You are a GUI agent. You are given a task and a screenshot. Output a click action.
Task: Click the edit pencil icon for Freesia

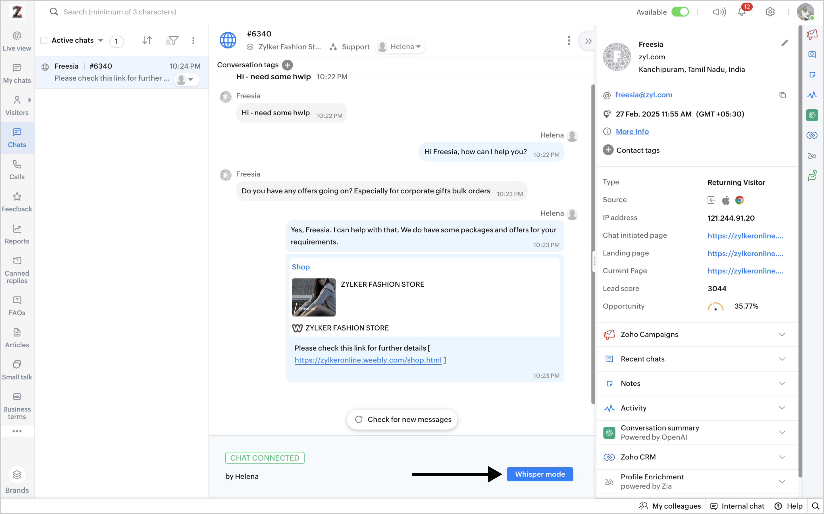click(785, 43)
